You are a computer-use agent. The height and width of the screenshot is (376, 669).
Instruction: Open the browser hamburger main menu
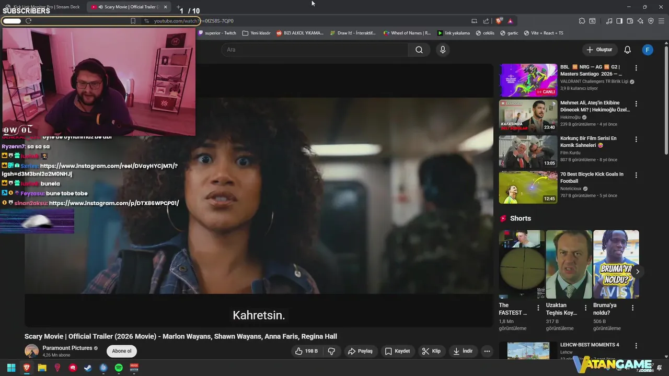(x=661, y=21)
